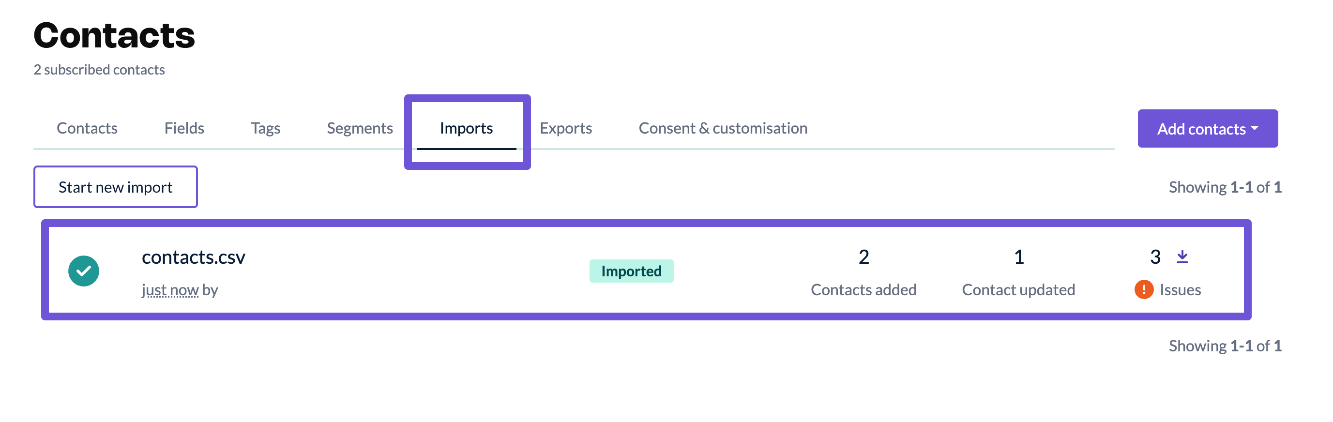Viewport: 1333px width, 422px height.
Task: Open Consent & customisation tab
Action: 723,128
